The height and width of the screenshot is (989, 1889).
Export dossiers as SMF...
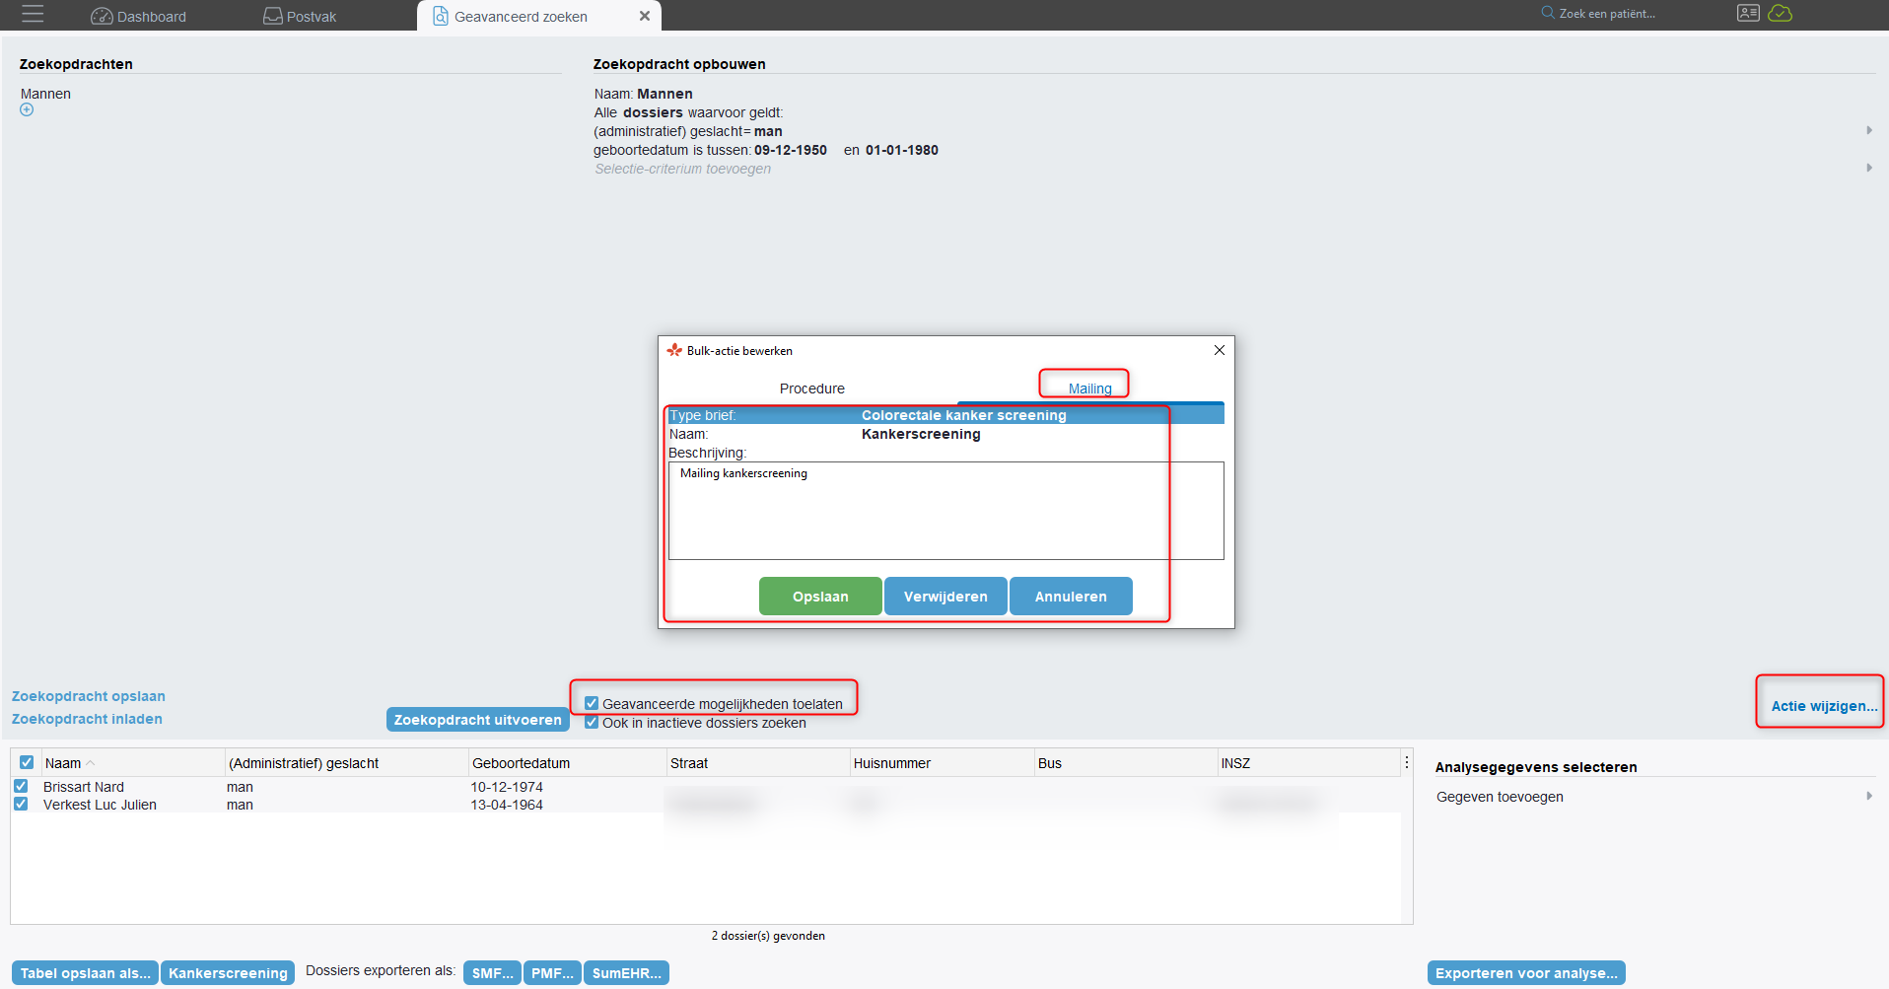pos(492,973)
